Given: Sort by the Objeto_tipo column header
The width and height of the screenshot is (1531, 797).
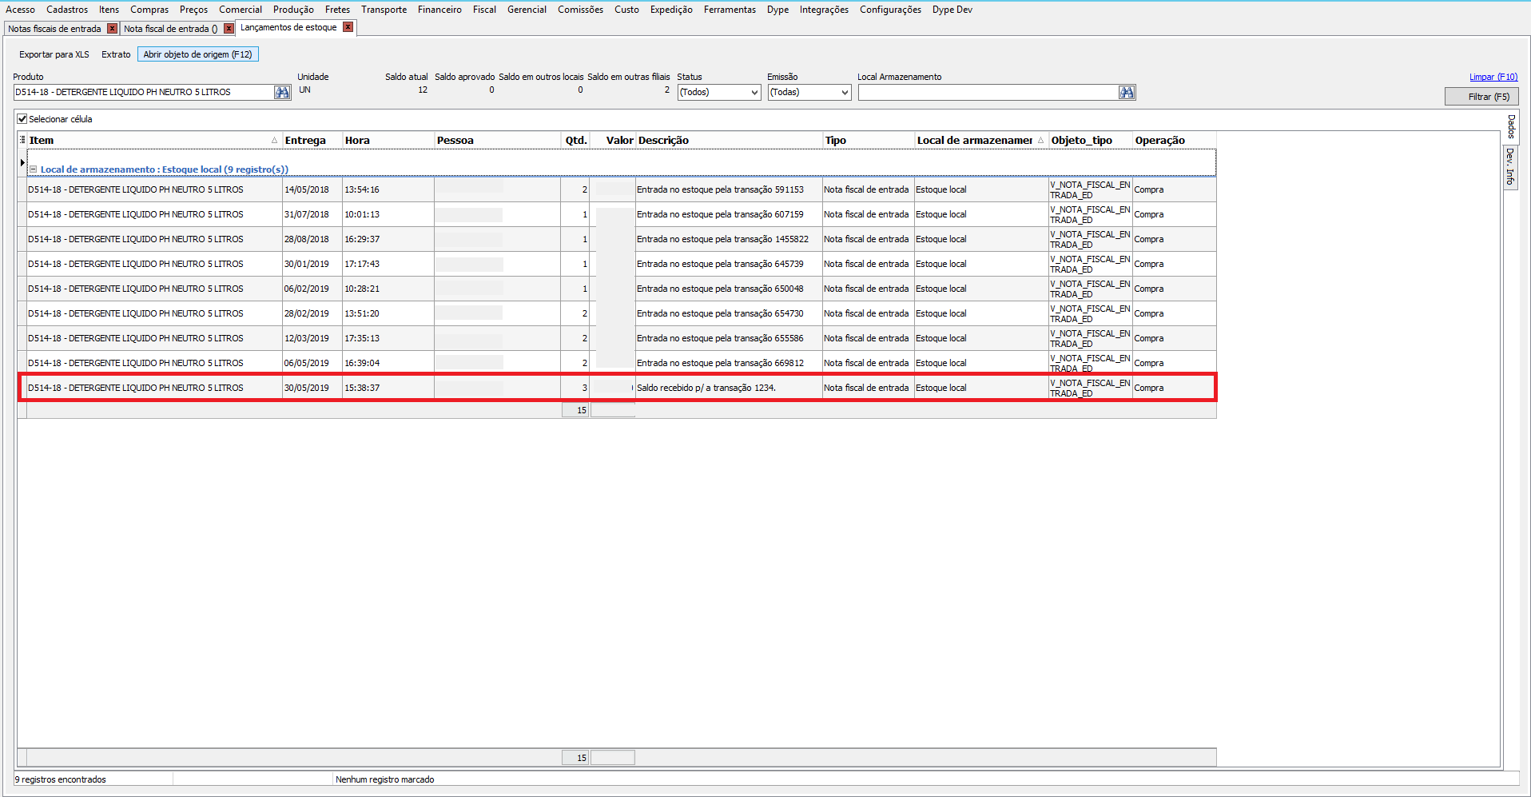Looking at the screenshot, I should click(x=1091, y=141).
